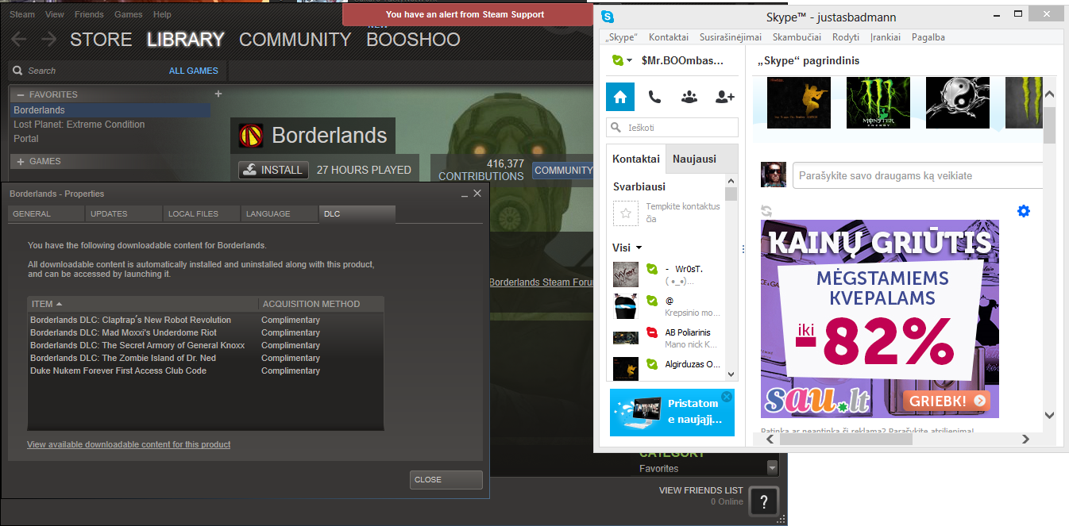Open the Friends menu in Steam
Viewport: 1069px width, 526px height.
(x=89, y=14)
